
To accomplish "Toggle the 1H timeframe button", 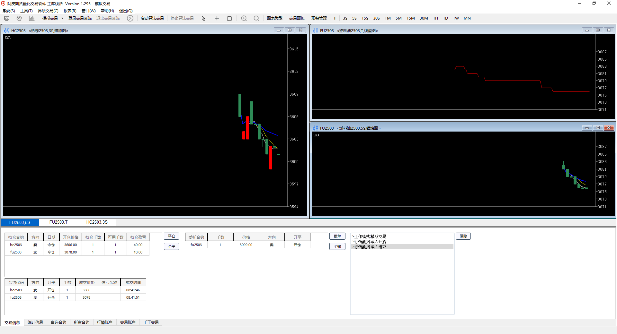I will point(435,18).
